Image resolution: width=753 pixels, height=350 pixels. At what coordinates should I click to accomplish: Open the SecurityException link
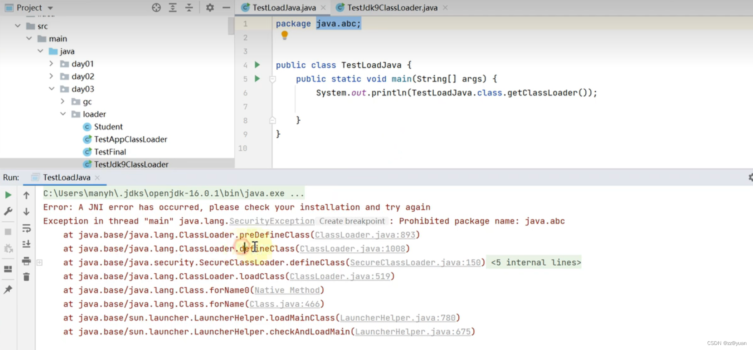tap(272, 221)
